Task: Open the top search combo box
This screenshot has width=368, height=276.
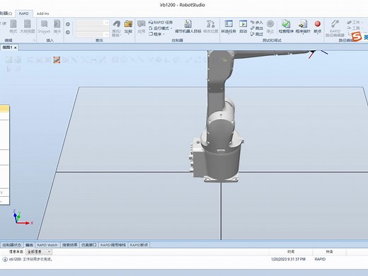Action: click(93, 23)
